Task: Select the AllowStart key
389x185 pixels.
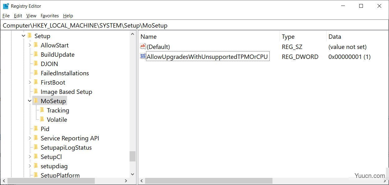Action: point(55,45)
